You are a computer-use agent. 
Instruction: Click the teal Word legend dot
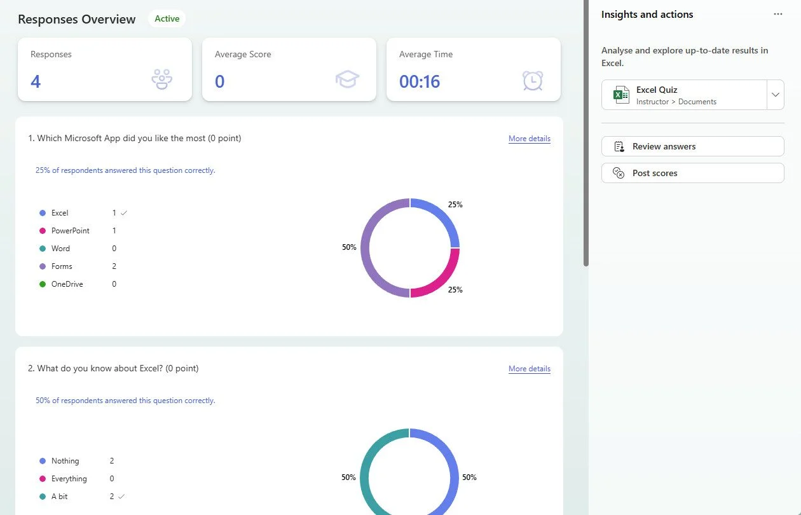tap(43, 249)
